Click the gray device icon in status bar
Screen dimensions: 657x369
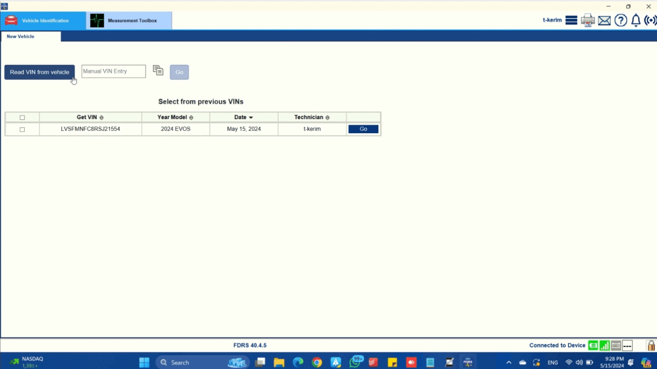coord(616,345)
